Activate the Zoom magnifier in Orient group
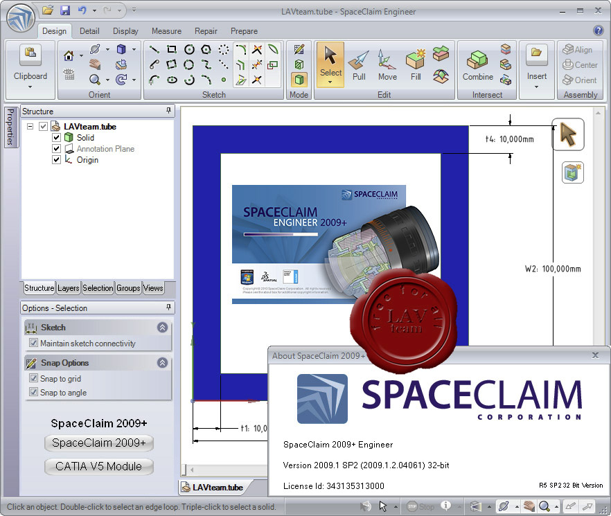Viewport: 611px width, 516px height. pos(94,80)
